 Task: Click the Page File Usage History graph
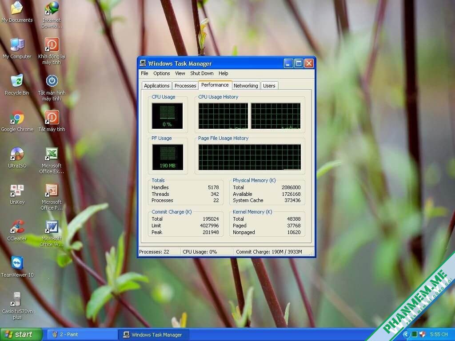[x=250, y=157]
